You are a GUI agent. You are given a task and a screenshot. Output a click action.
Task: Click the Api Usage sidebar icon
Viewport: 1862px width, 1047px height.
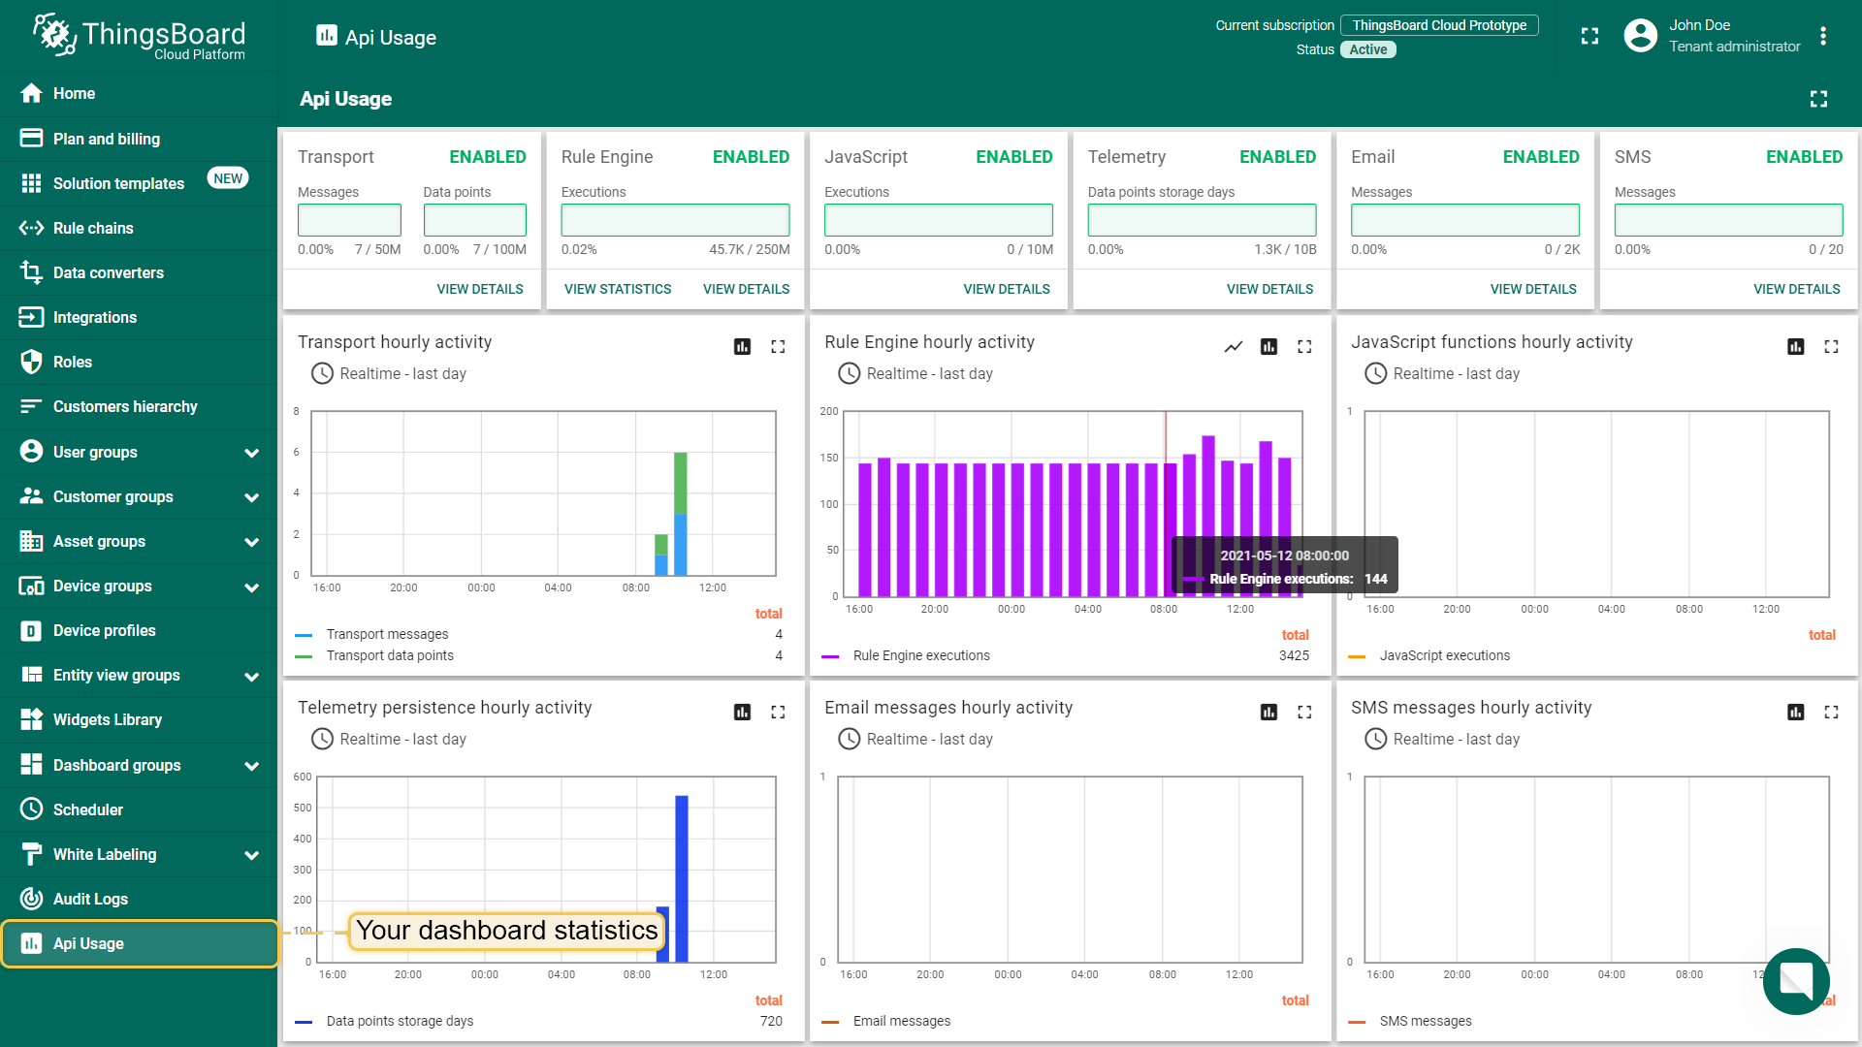click(31, 943)
